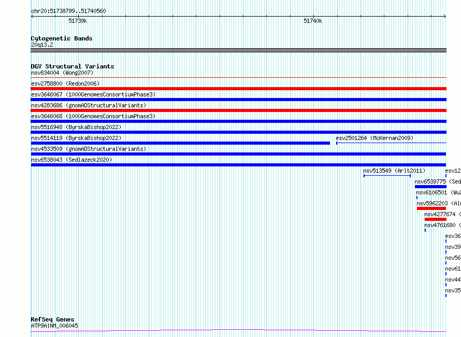Image resolution: width=461 pixels, height=337 pixels.
Task: Open variant label nsv513549 (Arlt2011)
Action: pos(394,171)
